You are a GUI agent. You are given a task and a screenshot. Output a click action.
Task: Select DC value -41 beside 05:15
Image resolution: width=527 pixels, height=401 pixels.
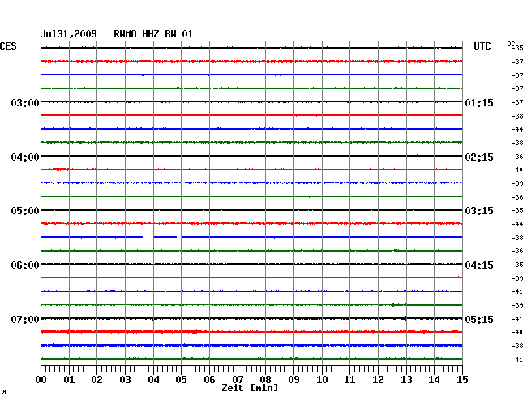point(517,319)
